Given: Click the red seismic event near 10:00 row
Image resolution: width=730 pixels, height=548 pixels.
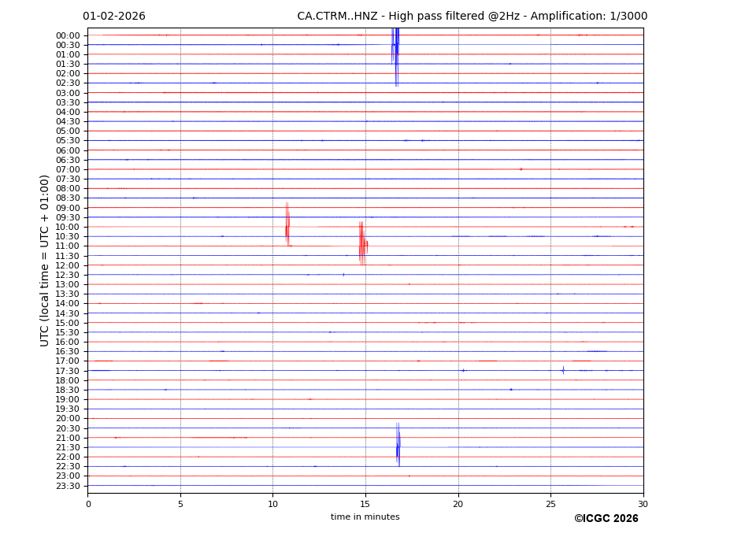Looking at the screenshot, I should point(287,227).
